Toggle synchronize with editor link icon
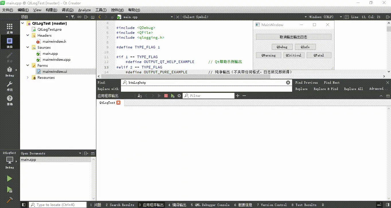This screenshot has height=208, width=391. pos(79,17)
